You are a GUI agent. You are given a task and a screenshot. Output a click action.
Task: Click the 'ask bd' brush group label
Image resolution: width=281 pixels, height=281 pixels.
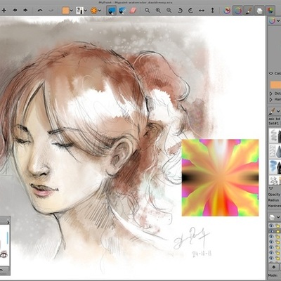275,119
